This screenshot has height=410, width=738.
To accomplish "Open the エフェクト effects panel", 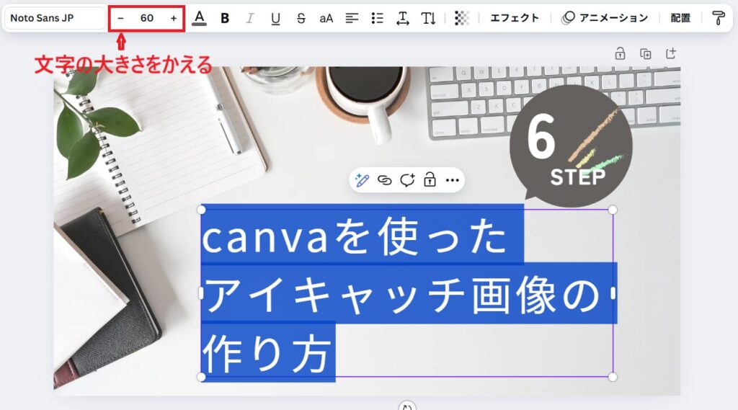I will (x=515, y=18).
